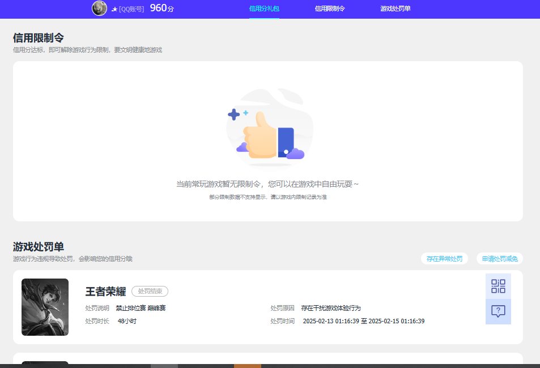Click the 48小时 penalty duration value

click(127, 321)
